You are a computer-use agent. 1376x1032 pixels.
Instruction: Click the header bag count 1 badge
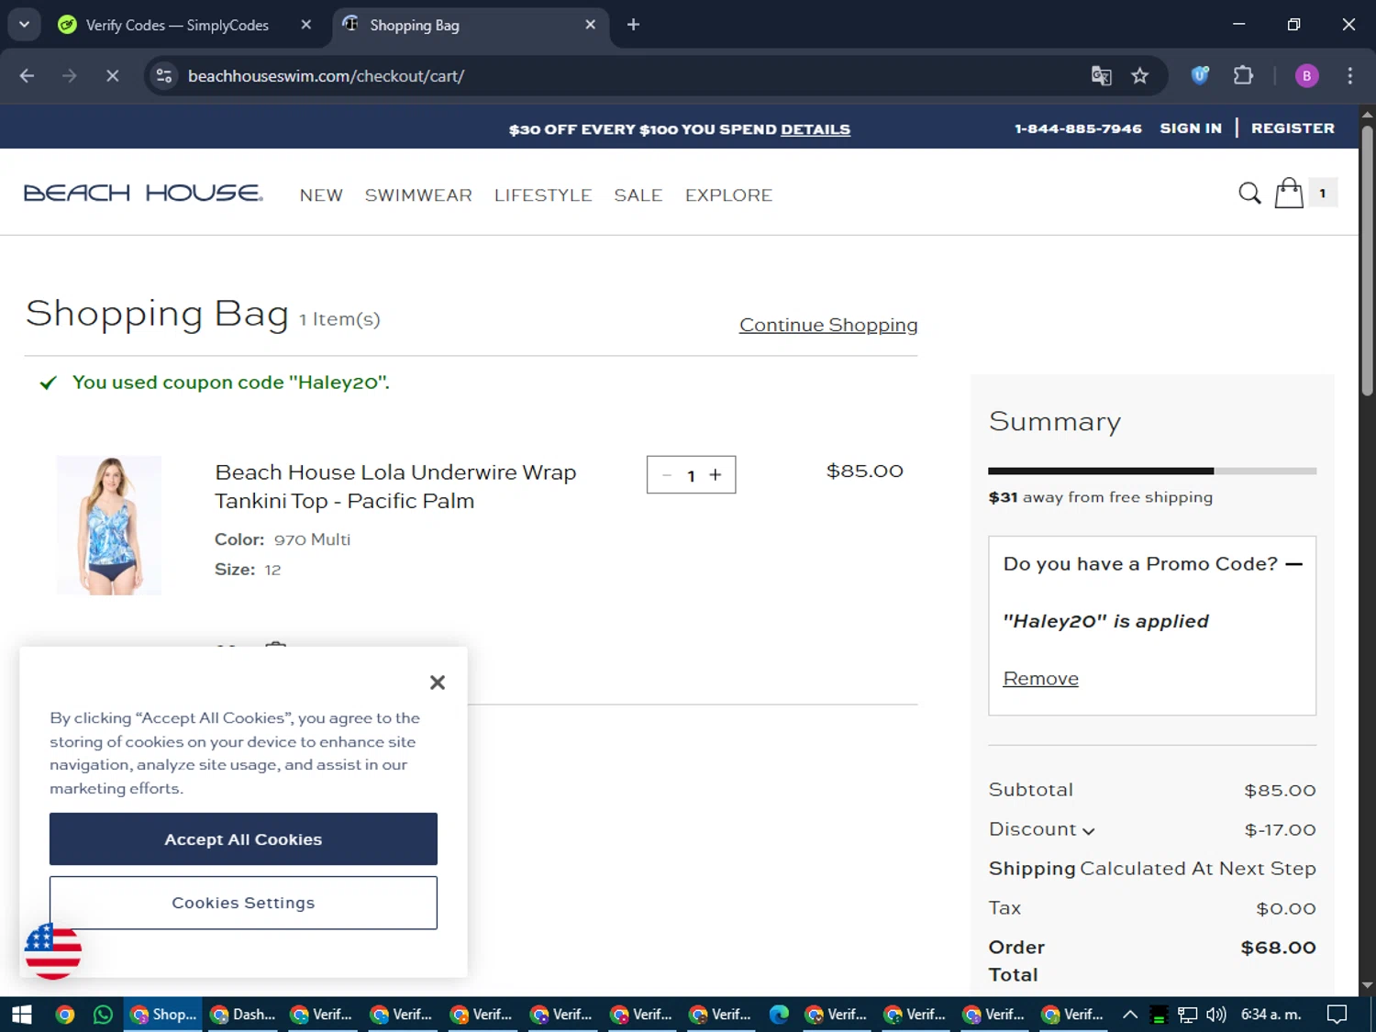pyautogui.click(x=1322, y=194)
